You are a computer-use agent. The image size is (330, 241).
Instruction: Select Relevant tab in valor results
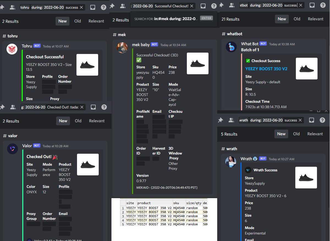click(97, 121)
